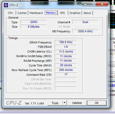Select the NB Frequency value field
This screenshot has height=114, width=115.
click(x=85, y=31)
